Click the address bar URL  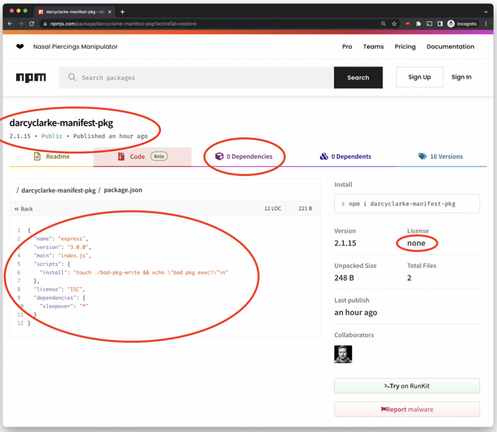[x=123, y=24]
